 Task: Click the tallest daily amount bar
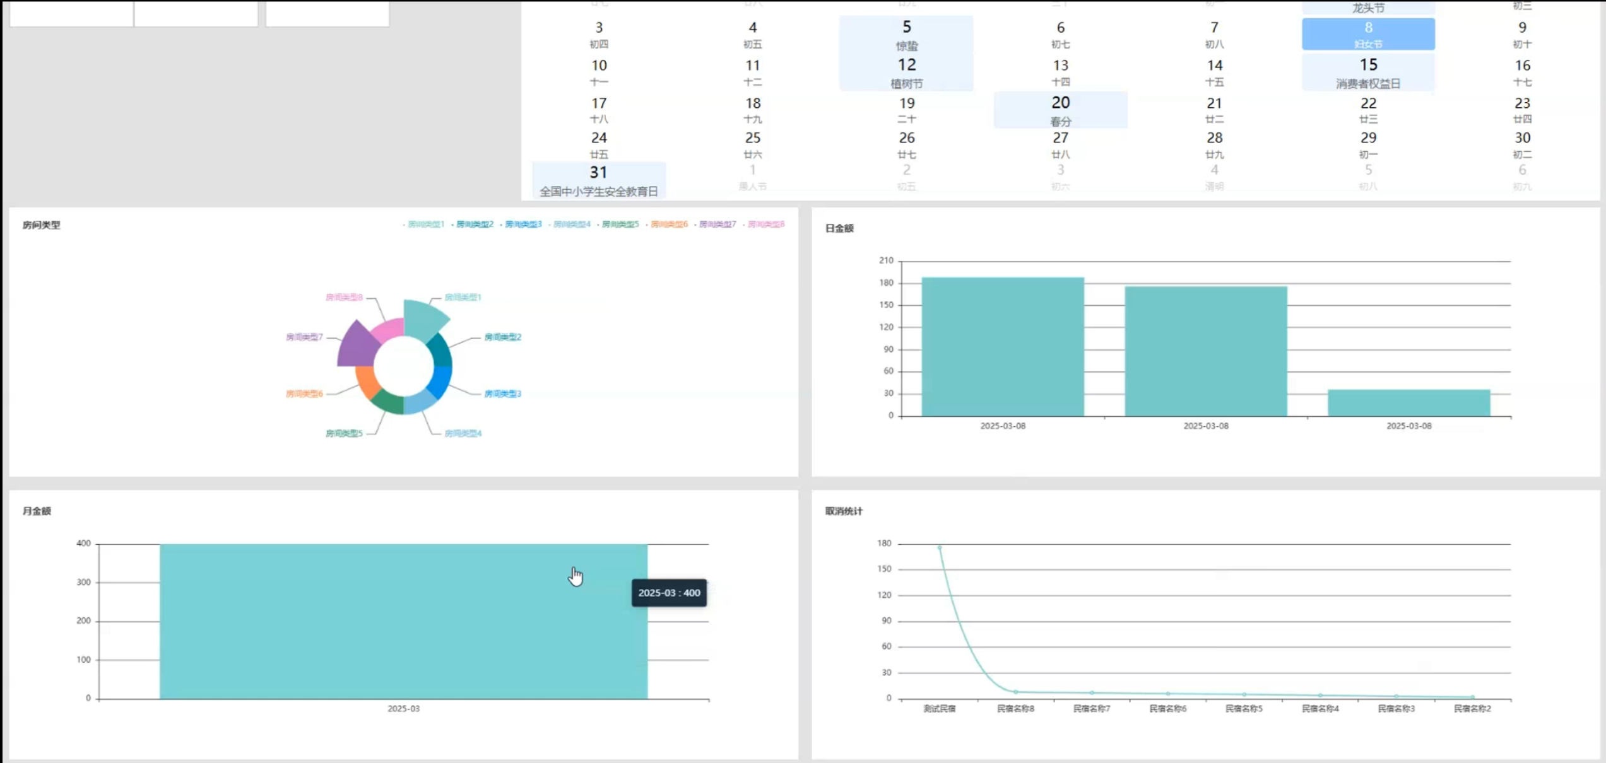tap(1002, 347)
